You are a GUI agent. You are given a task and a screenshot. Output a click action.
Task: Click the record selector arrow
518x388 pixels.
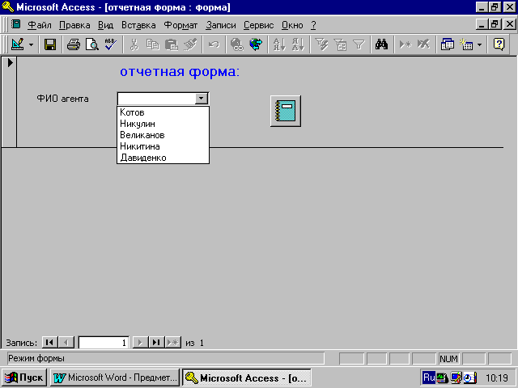[x=10, y=63]
